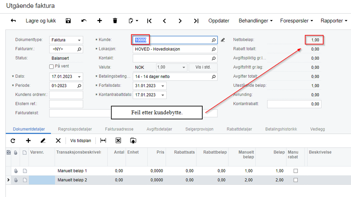The image size is (351, 197).
Task: Open the Dato date picker dropdown
Action: click(79, 77)
